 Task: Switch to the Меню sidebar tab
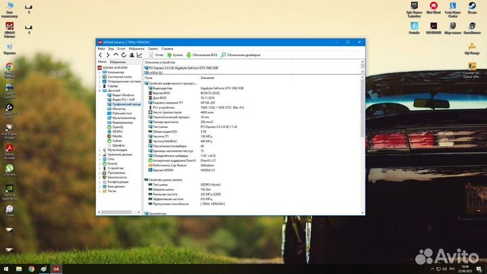pyautogui.click(x=102, y=62)
